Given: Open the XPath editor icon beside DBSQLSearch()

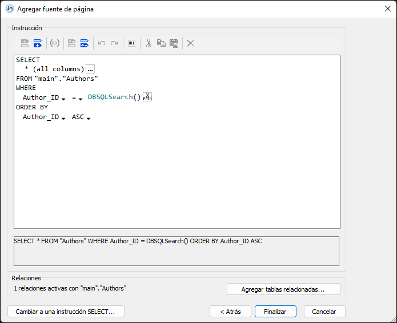Looking at the screenshot, I should coord(147,97).
